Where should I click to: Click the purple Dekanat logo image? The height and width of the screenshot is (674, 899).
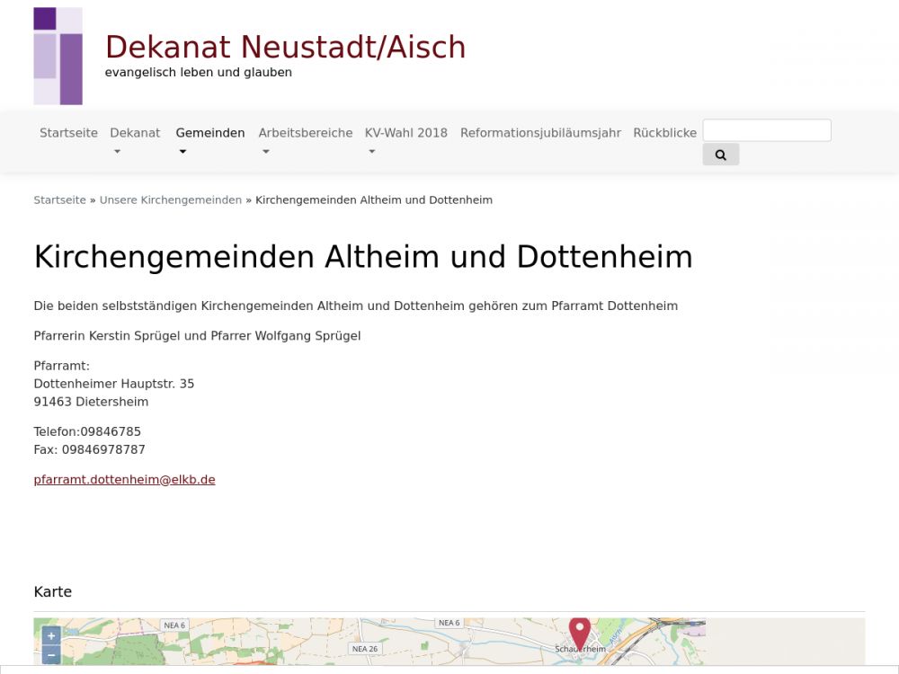[58, 56]
